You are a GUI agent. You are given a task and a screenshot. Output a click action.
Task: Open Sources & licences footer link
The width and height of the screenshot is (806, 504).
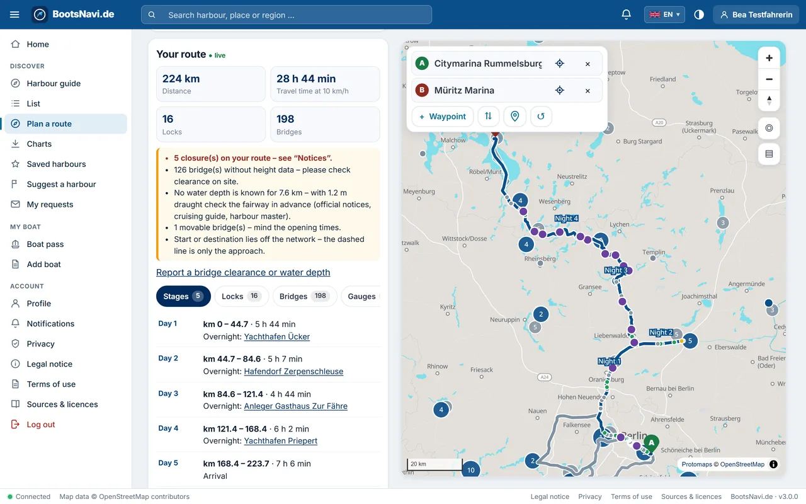pos(691,496)
